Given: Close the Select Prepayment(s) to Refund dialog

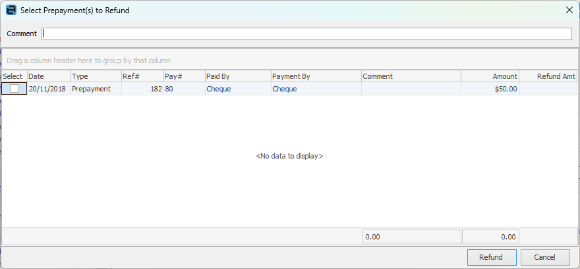Looking at the screenshot, I should [x=569, y=11].
